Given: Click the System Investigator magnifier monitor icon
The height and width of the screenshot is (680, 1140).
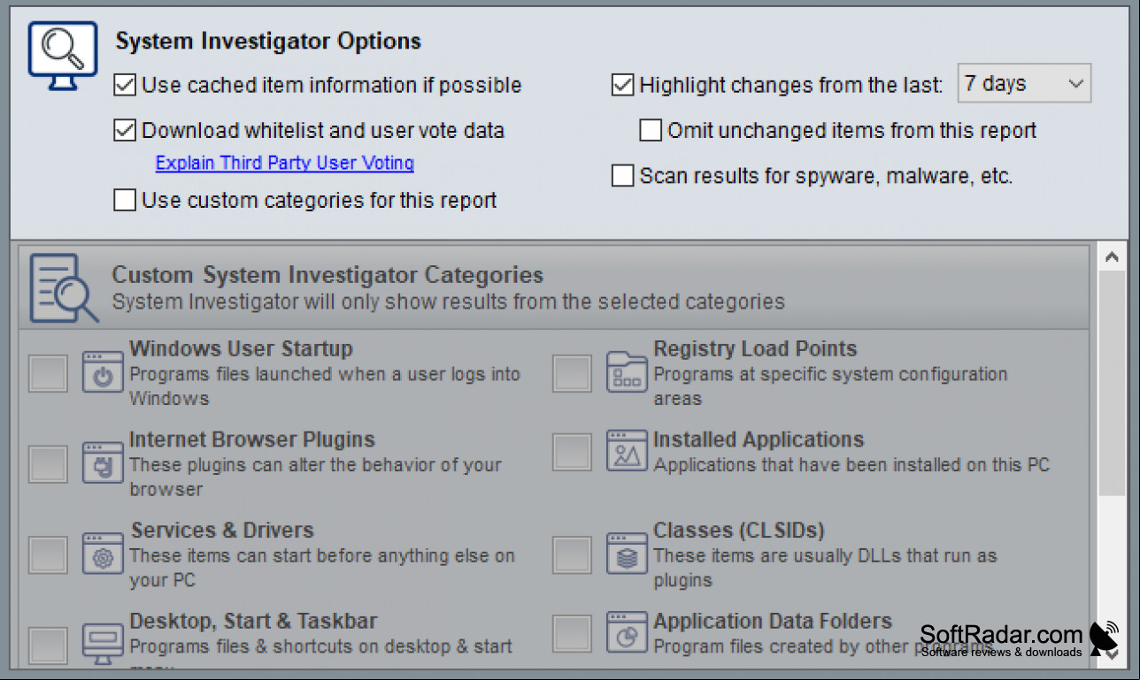Looking at the screenshot, I should [x=62, y=56].
